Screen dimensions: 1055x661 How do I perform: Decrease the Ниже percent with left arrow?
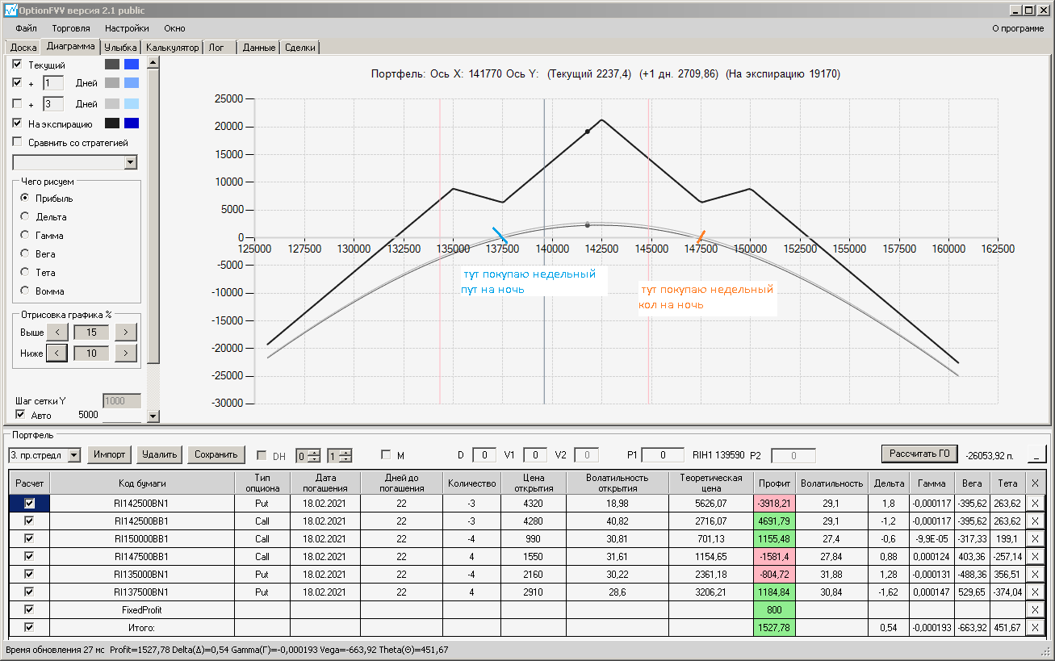[57, 353]
